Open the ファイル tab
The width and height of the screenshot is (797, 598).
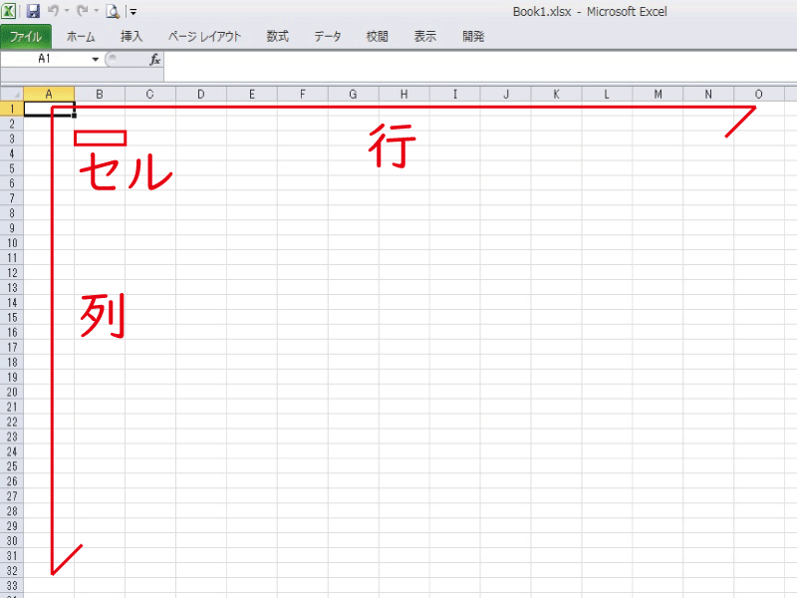26,37
